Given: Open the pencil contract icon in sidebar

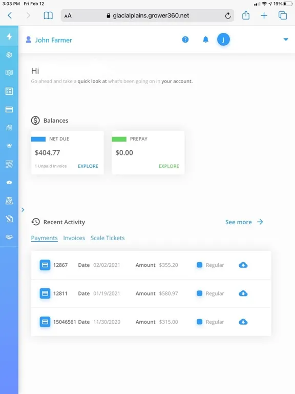Looking at the screenshot, I should tap(9, 219).
